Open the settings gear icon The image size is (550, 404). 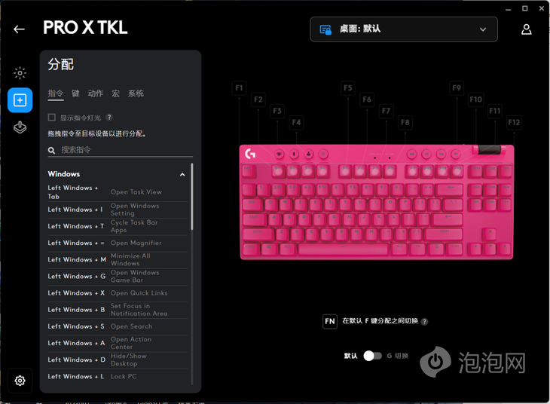tap(20, 381)
